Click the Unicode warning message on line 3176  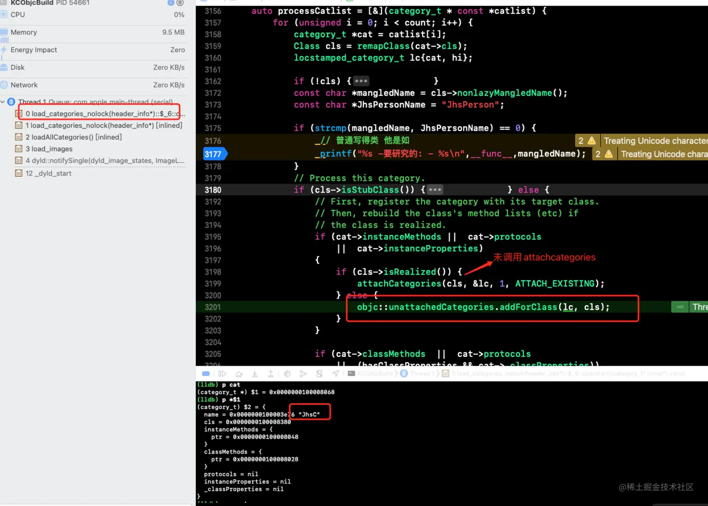[x=656, y=141]
